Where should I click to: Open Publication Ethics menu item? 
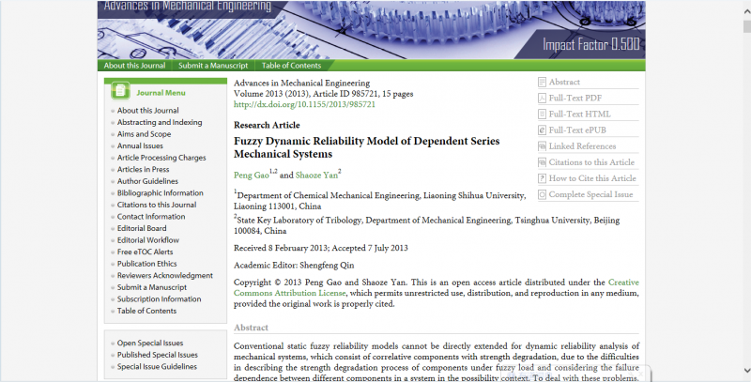147,264
